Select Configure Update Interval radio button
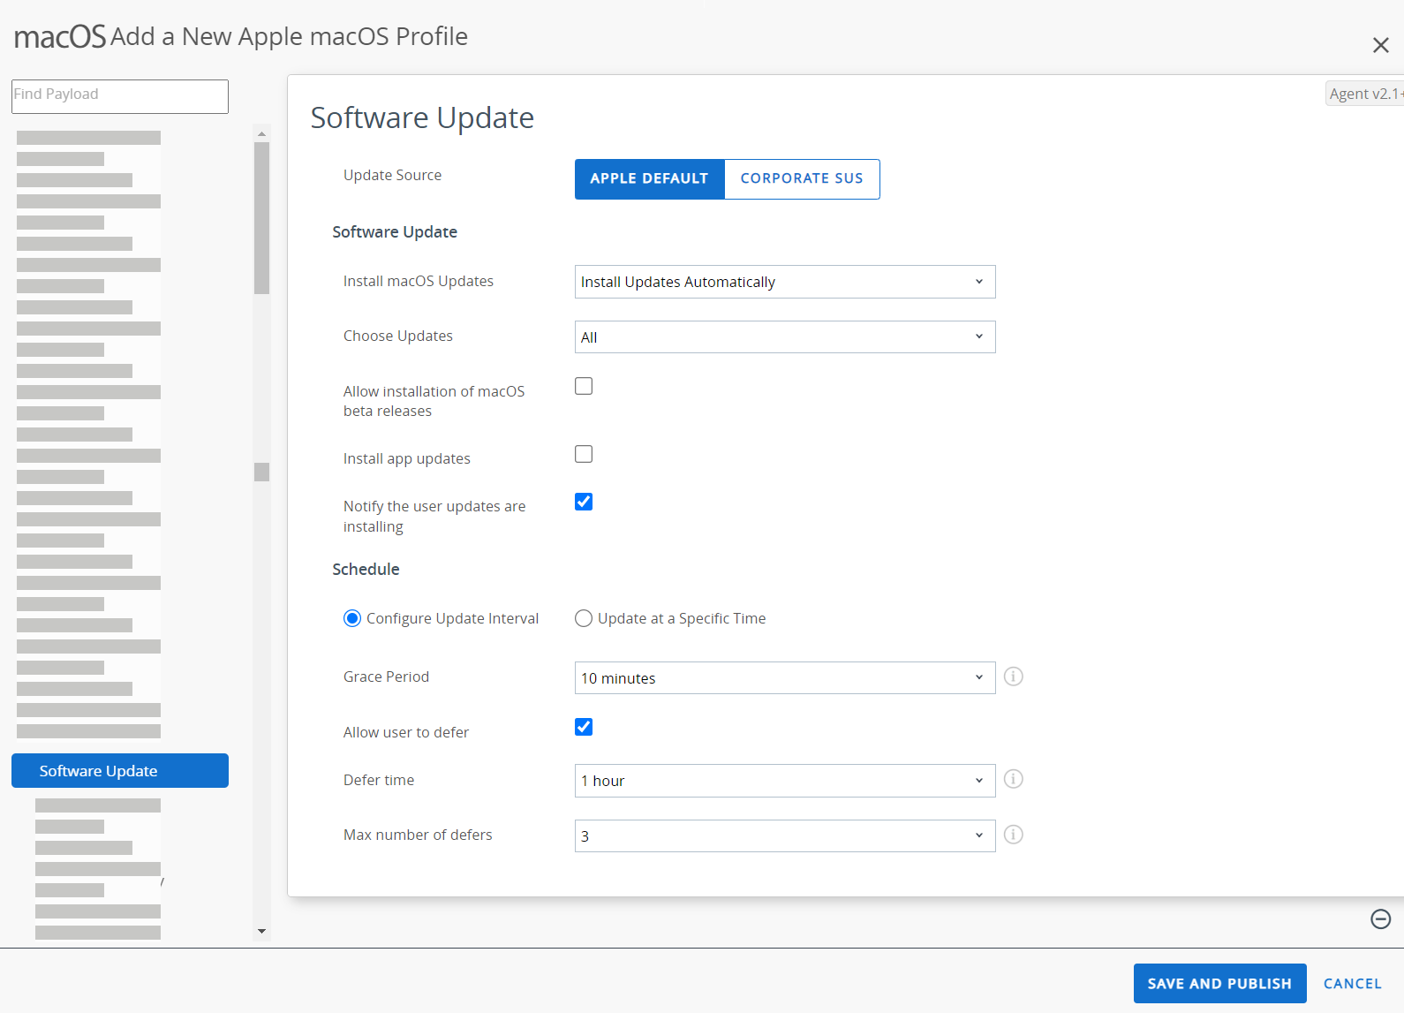Screen dimensions: 1404x1013 [352, 618]
